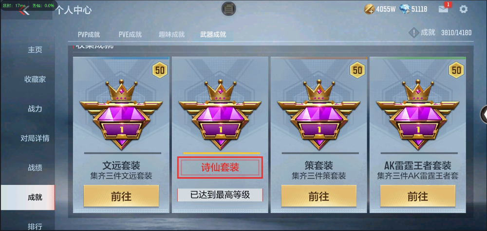
Task: Open the mail inbox envelope icon
Action: (443, 9)
